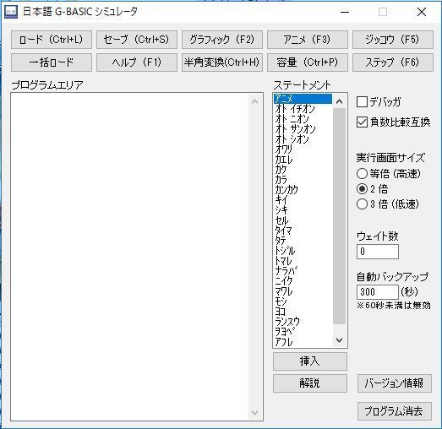Click the ステップ (F6) button
This screenshot has height=429, width=442.
393,62
